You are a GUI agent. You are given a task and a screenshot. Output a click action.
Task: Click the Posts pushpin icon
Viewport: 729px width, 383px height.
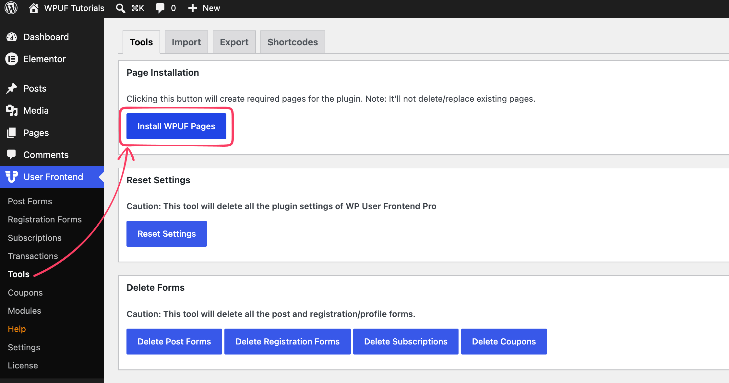pyautogui.click(x=12, y=88)
